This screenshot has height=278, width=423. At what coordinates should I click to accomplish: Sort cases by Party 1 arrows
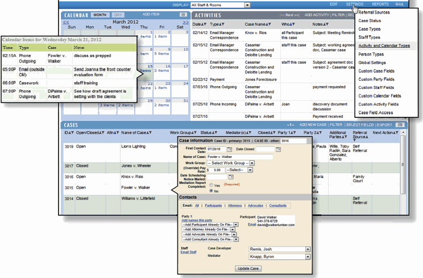pos(293,133)
